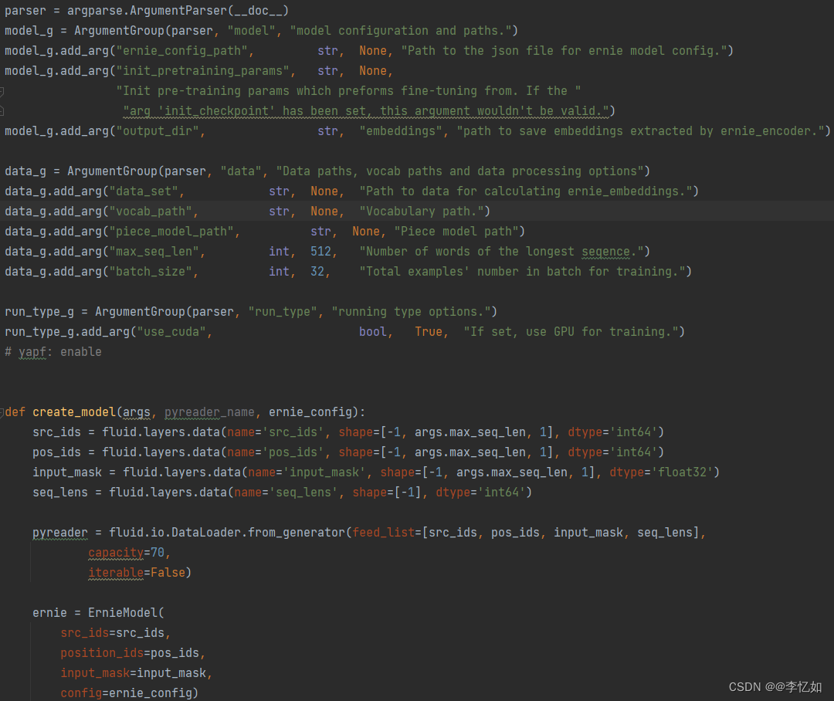Click the ernie_config parameter in def line
834x701 pixels.
(x=310, y=412)
